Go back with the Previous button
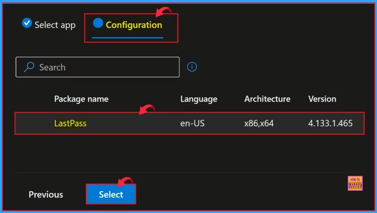 (x=46, y=194)
